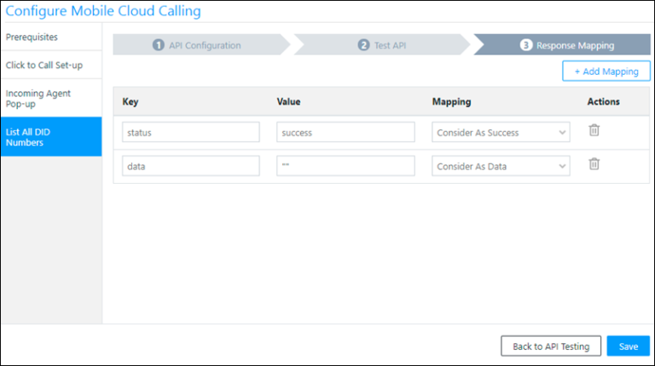
Task: Open Prerequisites in the sidebar
Action: tap(51, 37)
